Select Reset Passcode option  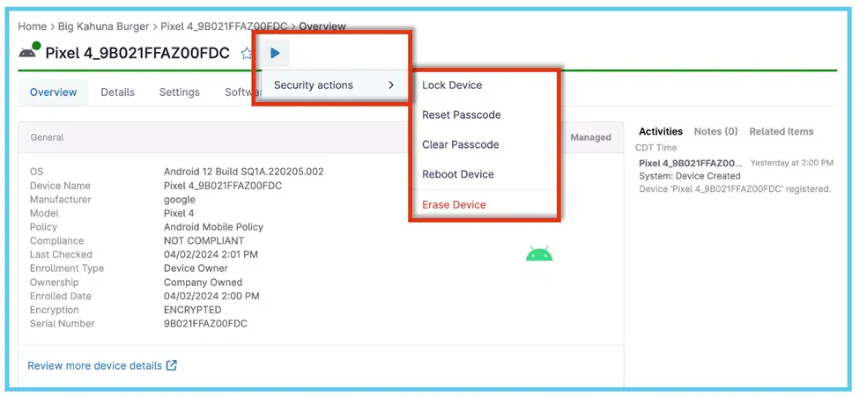pos(462,115)
